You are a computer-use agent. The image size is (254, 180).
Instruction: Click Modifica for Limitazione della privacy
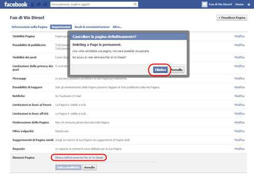(x=239, y=66)
